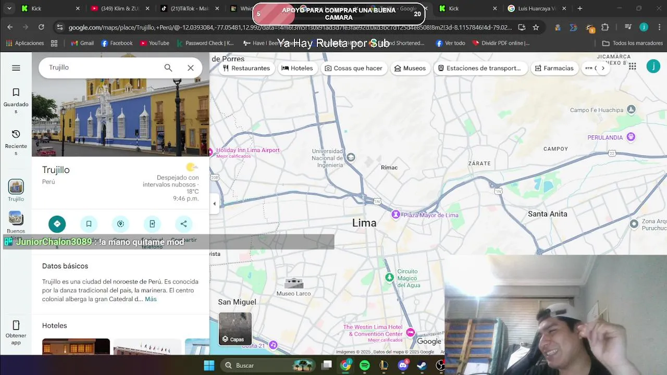The width and height of the screenshot is (667, 375).
Task: Open the Dividir PDF online bookmark
Action: click(x=501, y=43)
